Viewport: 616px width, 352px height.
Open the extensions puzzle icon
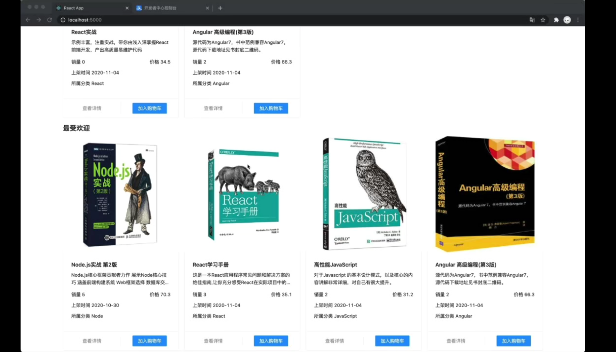[x=556, y=20]
